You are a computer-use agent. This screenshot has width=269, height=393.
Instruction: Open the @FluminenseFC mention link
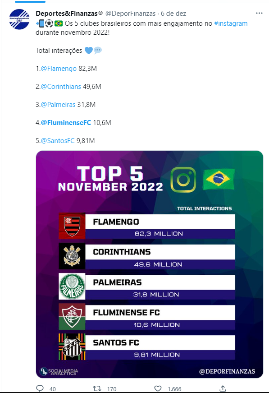point(66,123)
